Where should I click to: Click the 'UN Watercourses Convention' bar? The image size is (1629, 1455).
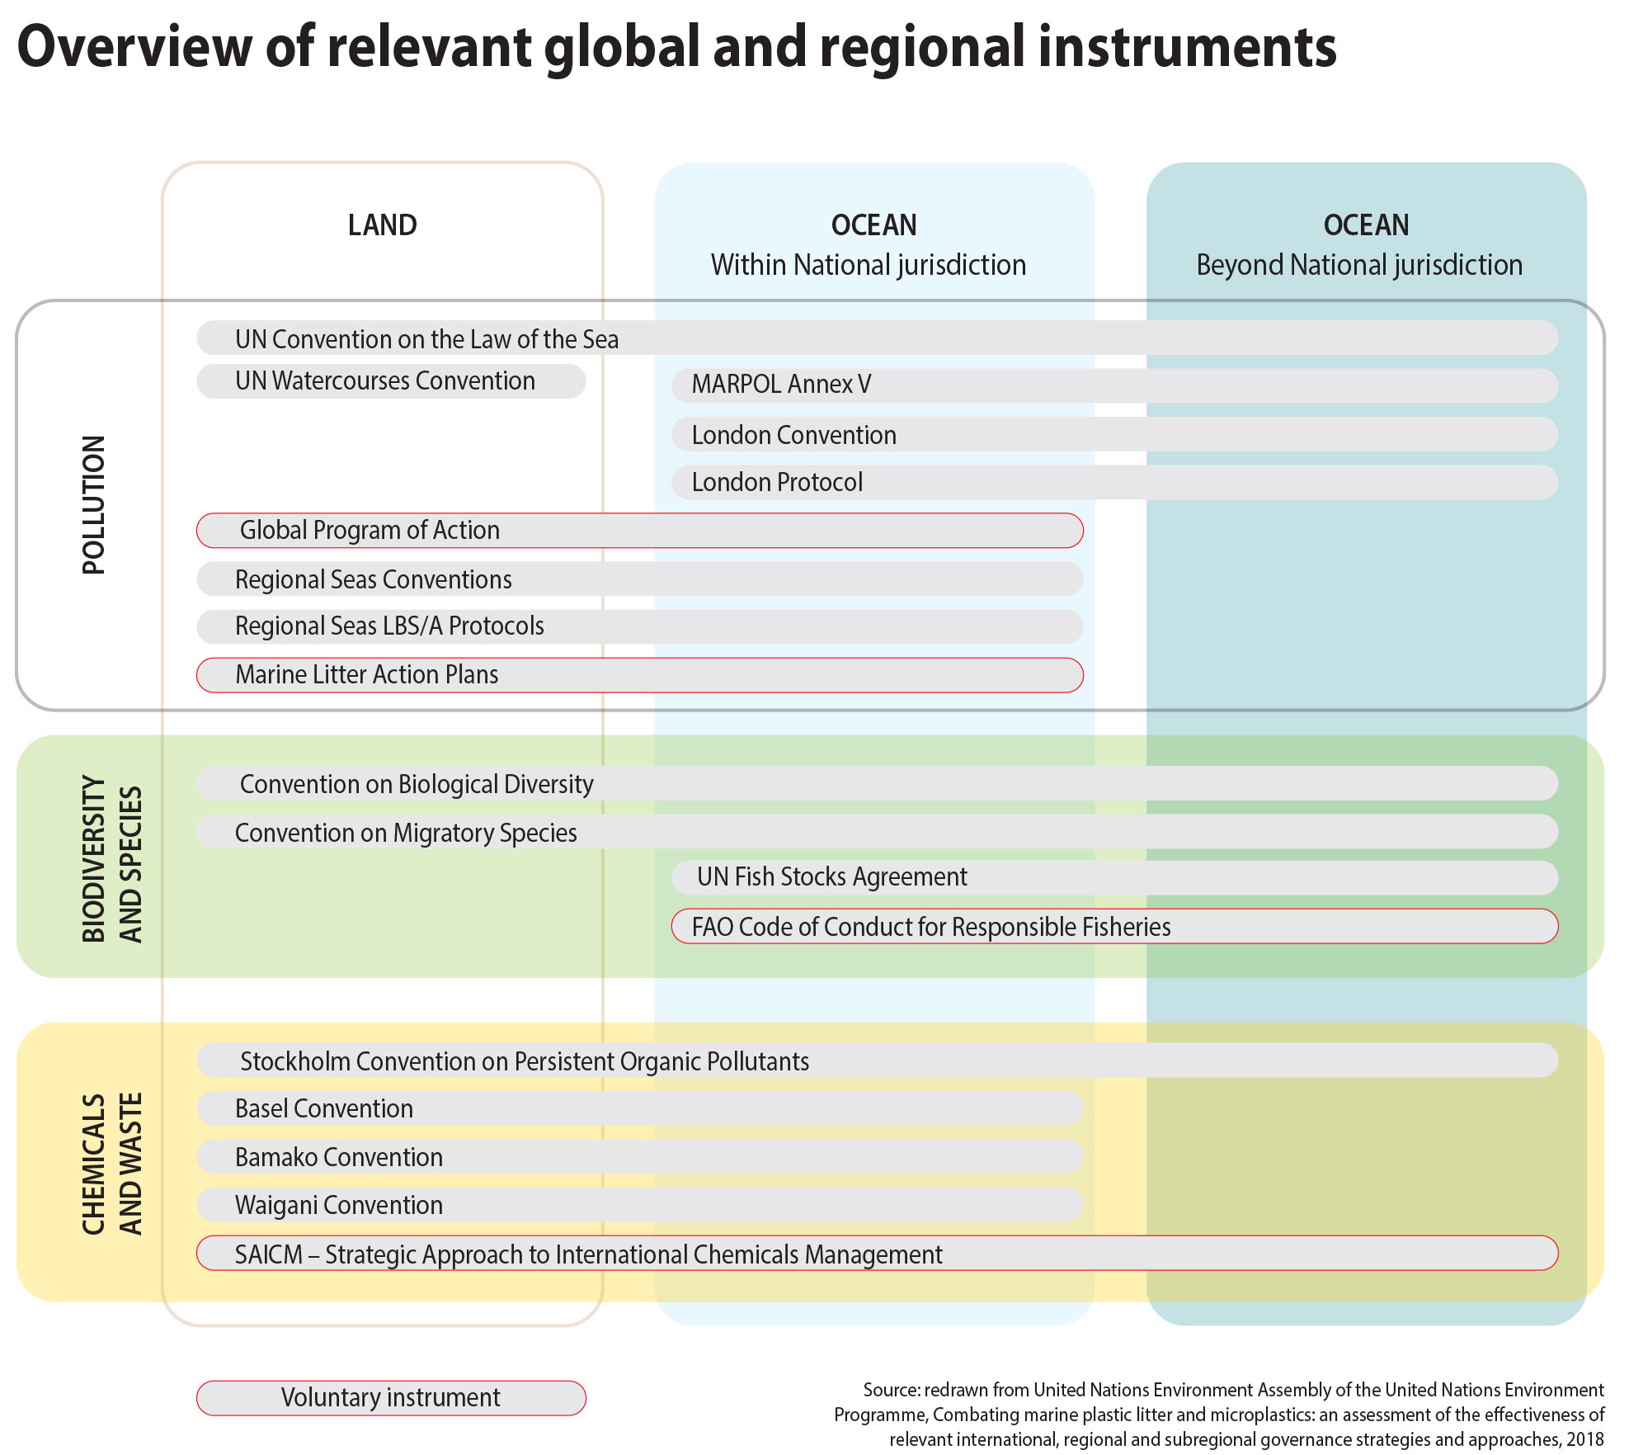point(391,381)
